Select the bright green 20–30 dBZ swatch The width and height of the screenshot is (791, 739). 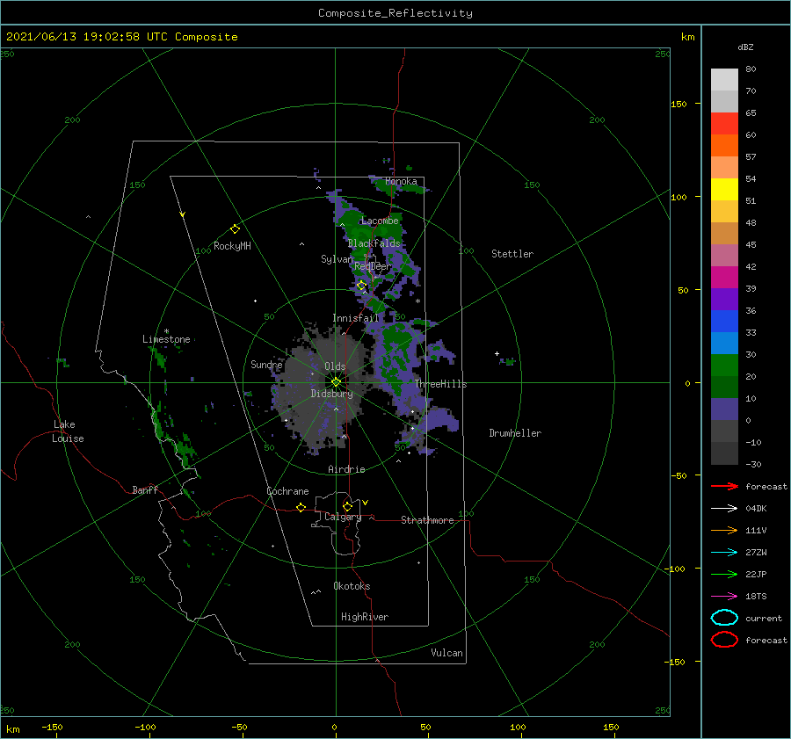click(x=724, y=365)
